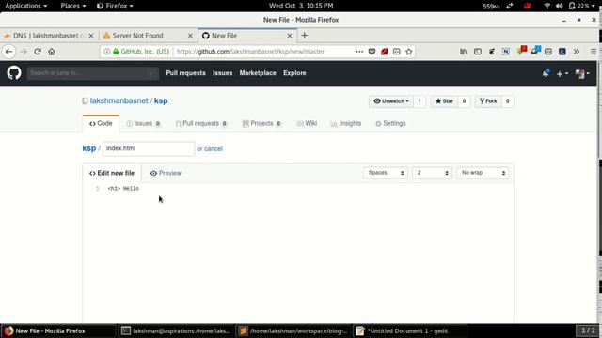Click the red extension icon in the URL bar

(x=385, y=52)
